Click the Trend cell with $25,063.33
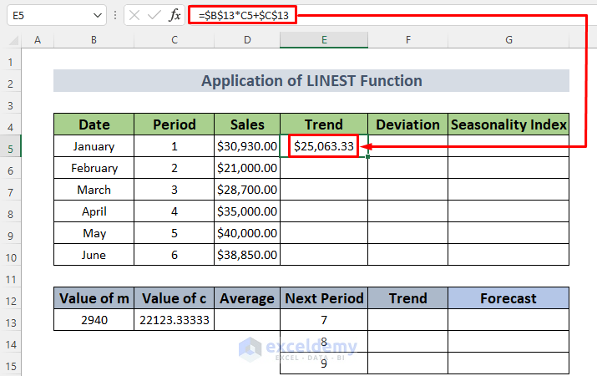The image size is (597, 376). (x=324, y=146)
